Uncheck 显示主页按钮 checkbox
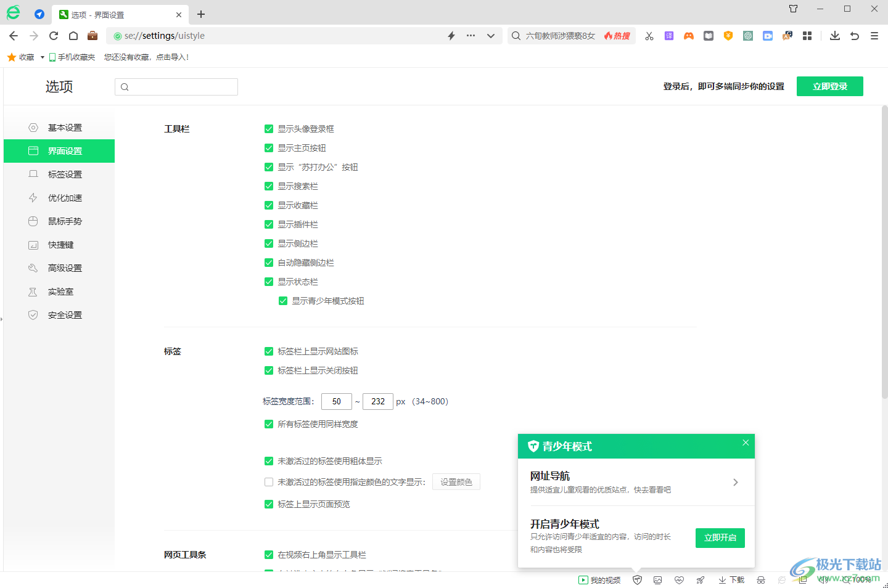This screenshot has width=888, height=588. point(269,148)
